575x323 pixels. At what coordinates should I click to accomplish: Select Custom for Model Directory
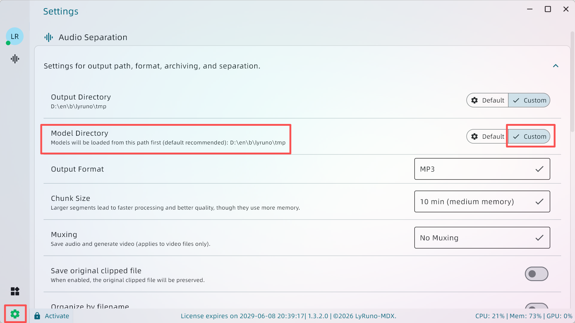pos(529,137)
